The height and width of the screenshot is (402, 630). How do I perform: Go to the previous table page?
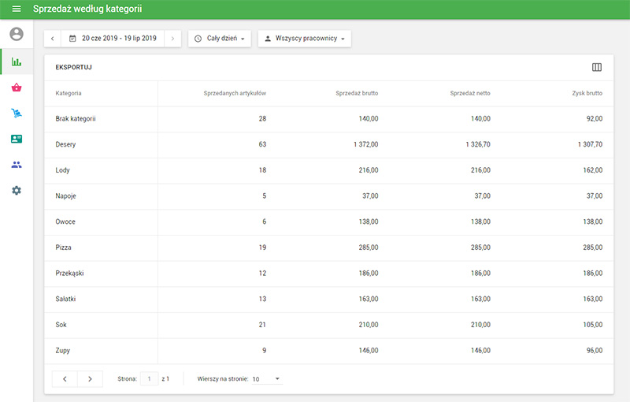pyautogui.click(x=65, y=379)
